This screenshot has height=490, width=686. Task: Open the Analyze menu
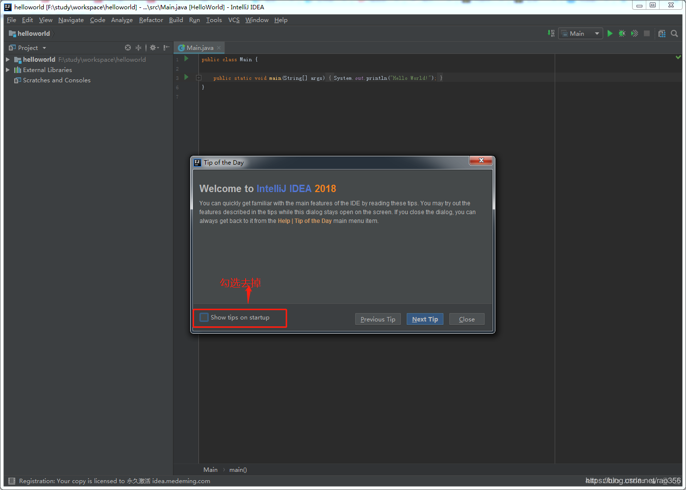(x=122, y=20)
